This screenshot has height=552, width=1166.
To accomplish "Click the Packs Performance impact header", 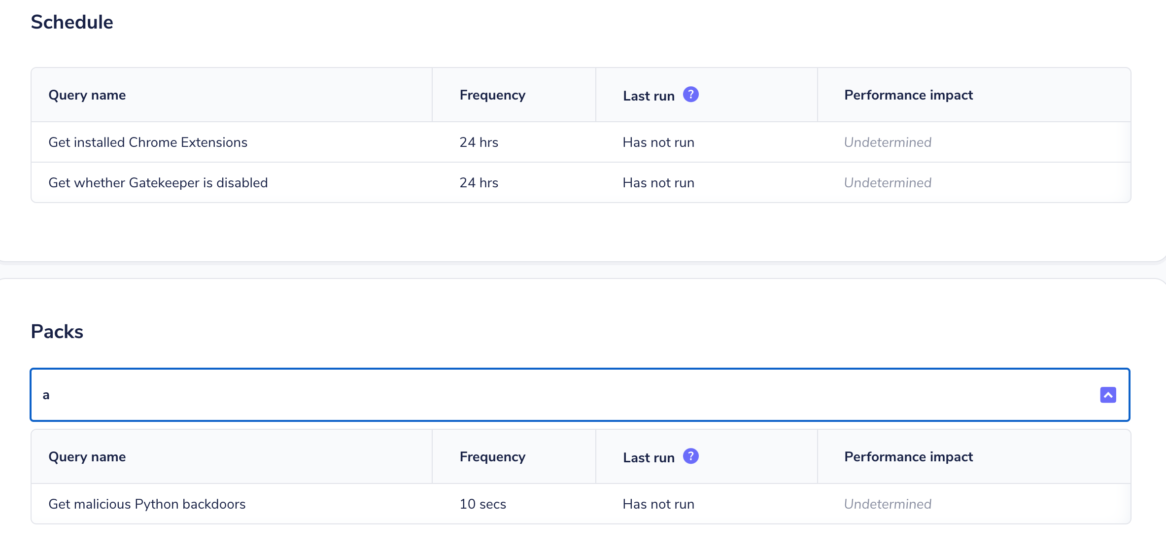I will [x=908, y=457].
